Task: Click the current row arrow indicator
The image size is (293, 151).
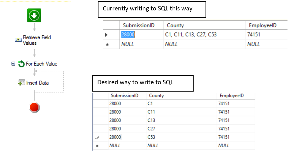Action: coord(106,35)
